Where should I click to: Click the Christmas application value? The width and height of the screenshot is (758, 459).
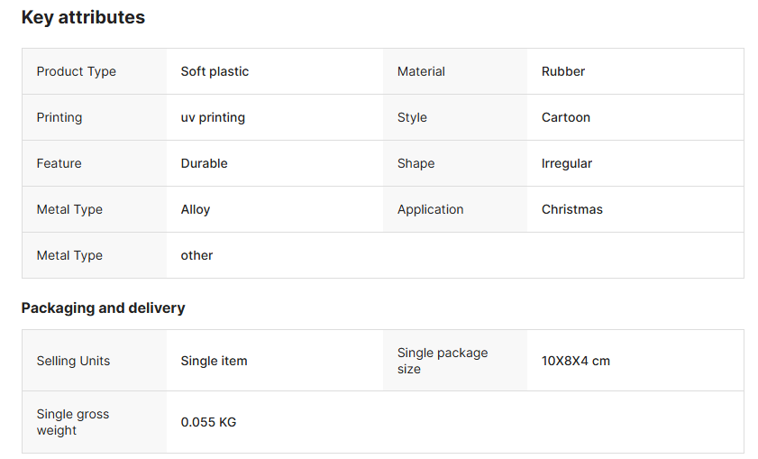pos(572,209)
